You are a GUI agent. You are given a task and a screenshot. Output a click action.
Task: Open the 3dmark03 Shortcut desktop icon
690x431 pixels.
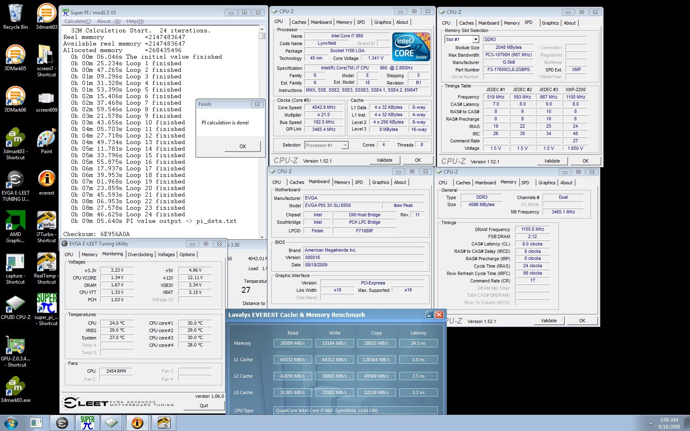[15, 144]
